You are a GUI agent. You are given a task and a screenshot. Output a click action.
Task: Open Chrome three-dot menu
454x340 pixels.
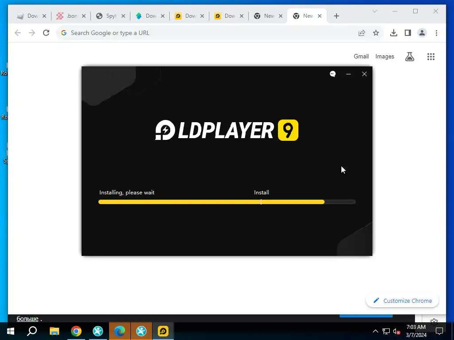(x=436, y=33)
